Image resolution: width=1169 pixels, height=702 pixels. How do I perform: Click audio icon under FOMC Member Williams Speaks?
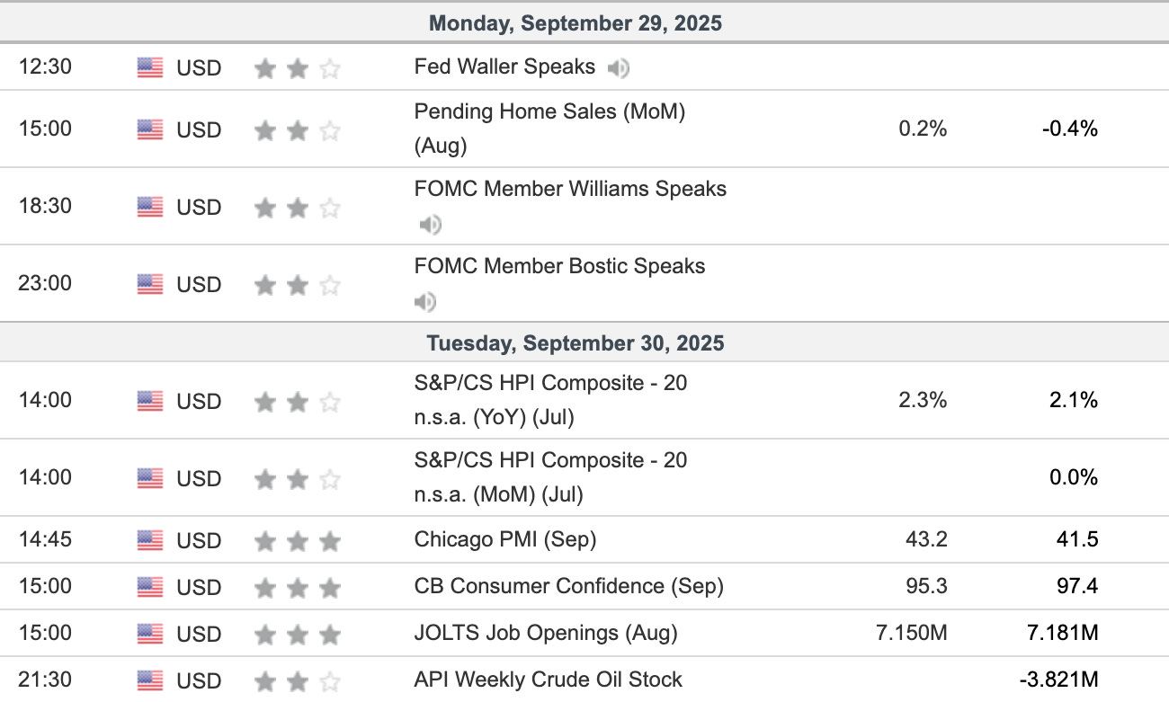pyautogui.click(x=431, y=224)
